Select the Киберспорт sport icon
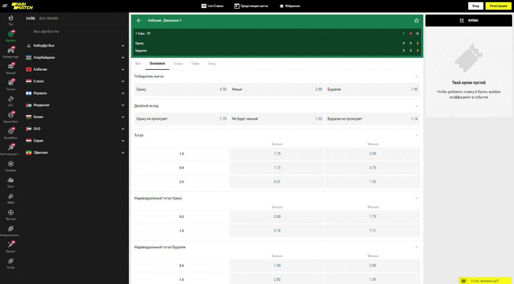Image resolution: width=514 pixels, height=284 pixels. click(x=11, y=50)
